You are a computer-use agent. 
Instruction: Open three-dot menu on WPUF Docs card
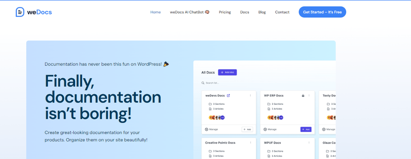click(309, 143)
